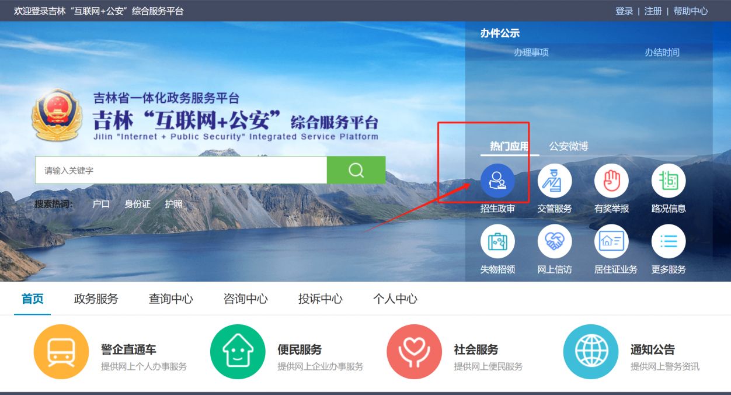Click the 护照 hot search keyword
Screen dimensions: 731x395
tap(173, 204)
